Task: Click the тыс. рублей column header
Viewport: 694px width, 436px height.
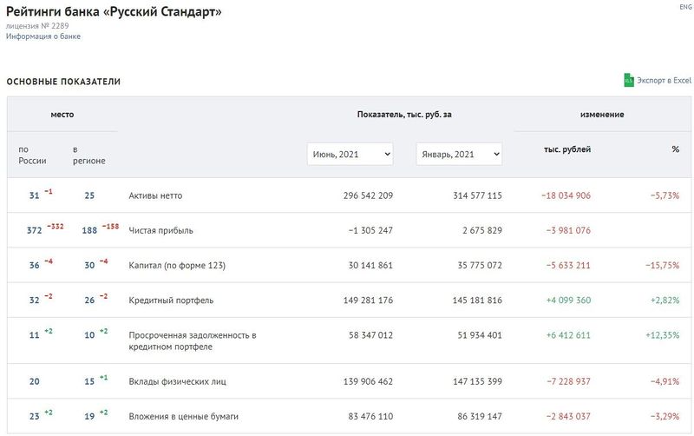Action: pos(567,149)
